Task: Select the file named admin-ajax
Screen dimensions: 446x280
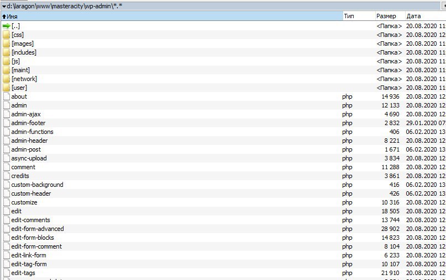Action: [26, 114]
